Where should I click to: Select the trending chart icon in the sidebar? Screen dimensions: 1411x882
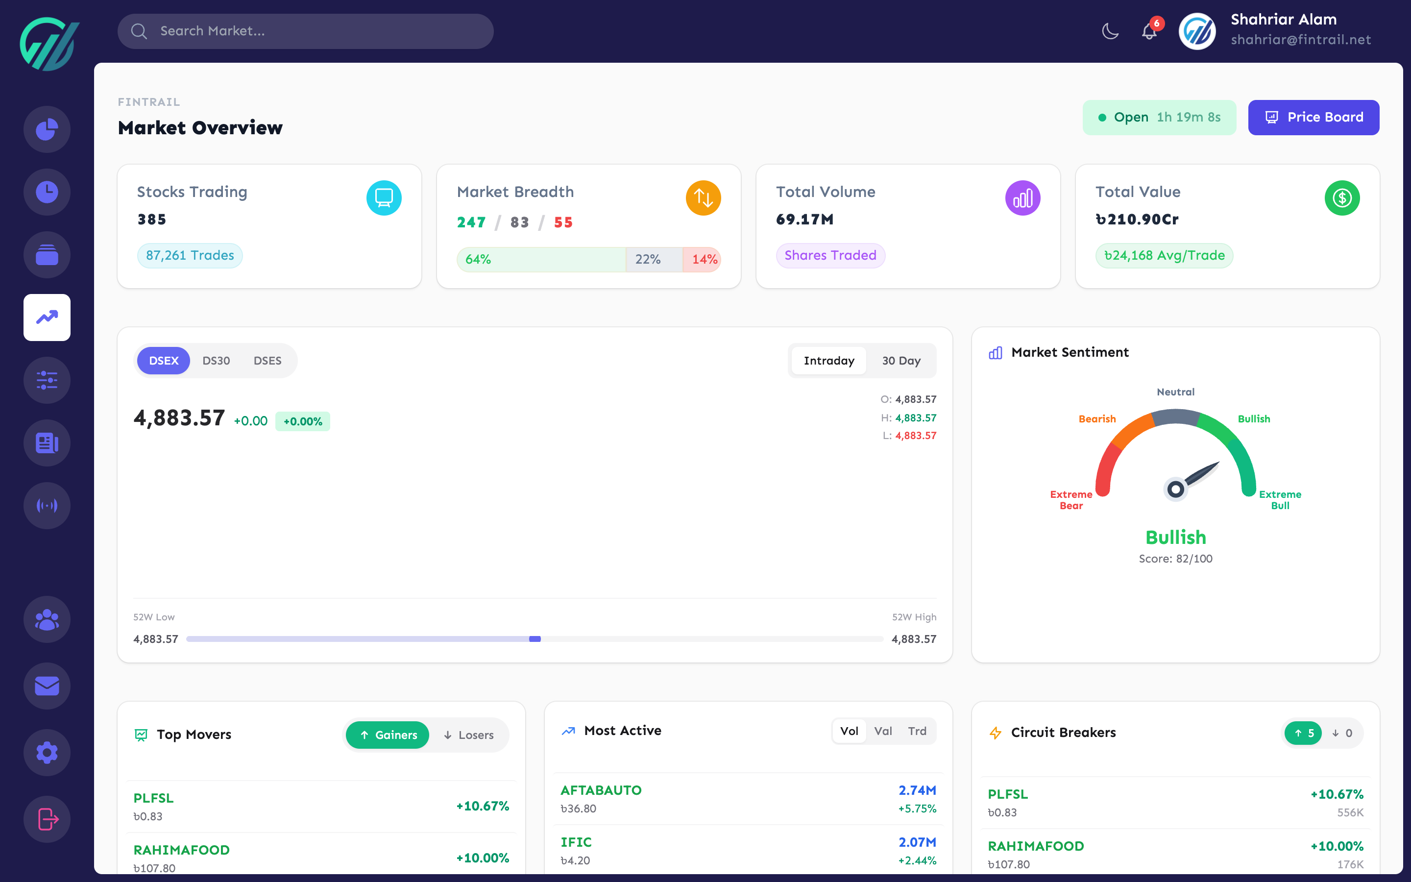click(47, 318)
